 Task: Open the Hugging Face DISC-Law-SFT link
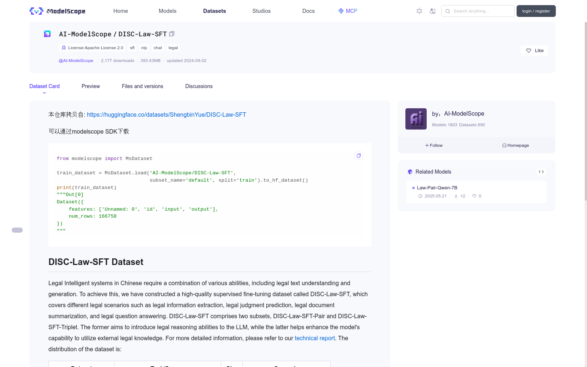click(x=167, y=115)
